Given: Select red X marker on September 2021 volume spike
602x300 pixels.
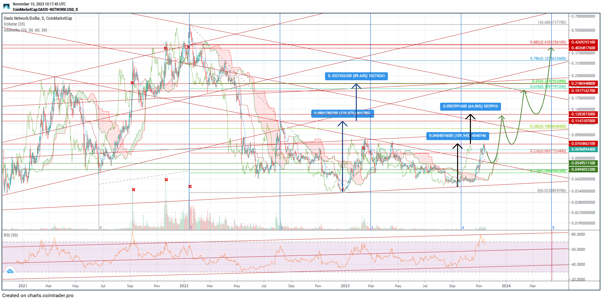Looking at the screenshot, I should coord(134,190).
